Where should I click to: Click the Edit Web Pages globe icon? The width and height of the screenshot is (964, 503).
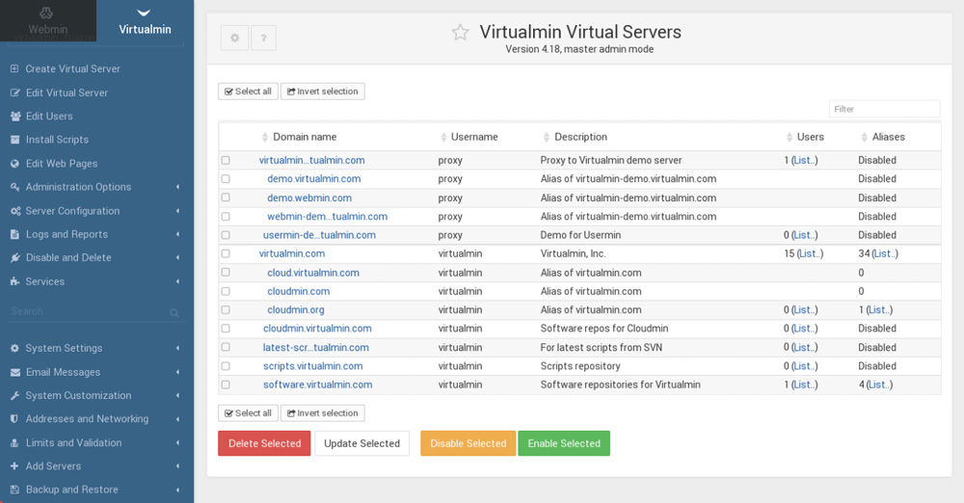click(x=14, y=164)
